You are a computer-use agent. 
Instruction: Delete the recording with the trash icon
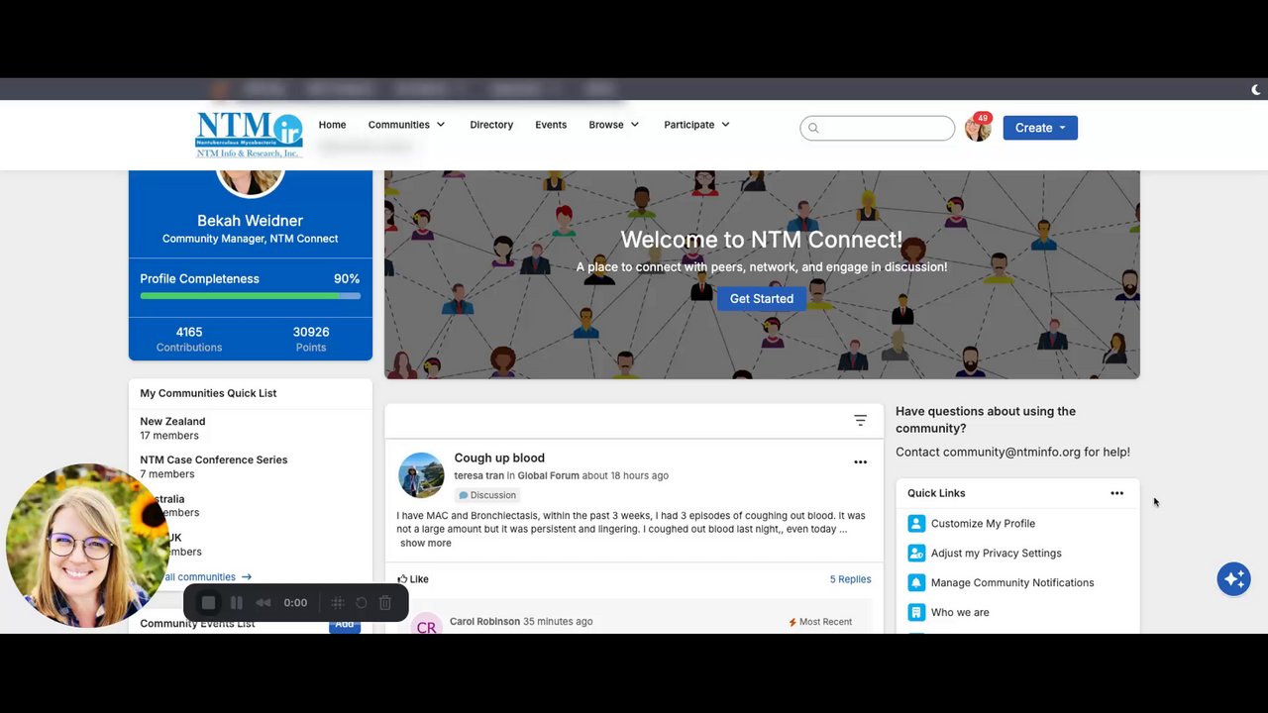point(385,602)
